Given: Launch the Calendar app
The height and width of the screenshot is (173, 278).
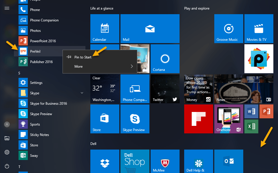Looking at the screenshot, I should (105, 29).
